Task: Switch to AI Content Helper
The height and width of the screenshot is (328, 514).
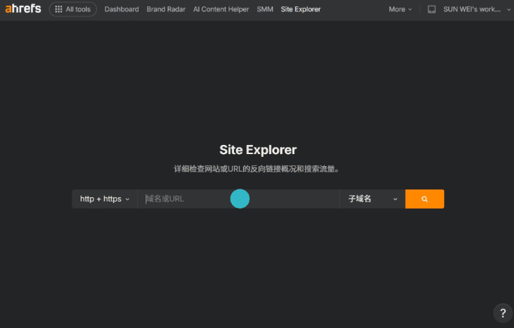Action: (221, 9)
